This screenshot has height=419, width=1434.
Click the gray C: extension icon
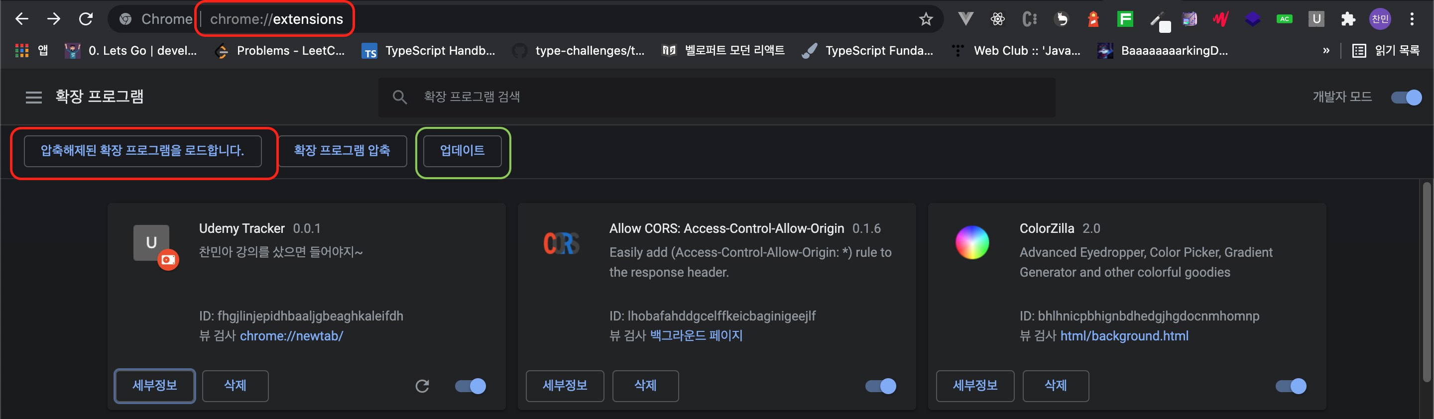click(1029, 19)
